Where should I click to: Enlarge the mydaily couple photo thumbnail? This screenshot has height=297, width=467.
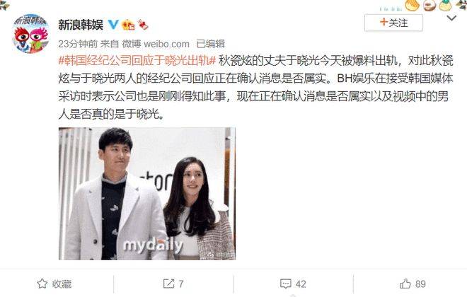(147, 194)
